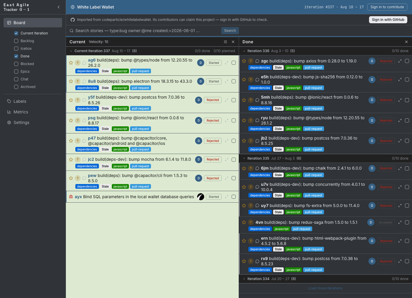Screen dimensions: 412x298
Task: Star the 6jm chalk story
Action: (244, 168)
